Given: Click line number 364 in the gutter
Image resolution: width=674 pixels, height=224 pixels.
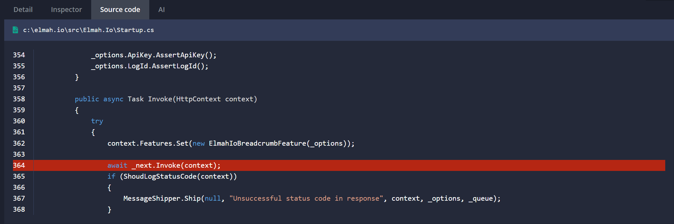Looking at the screenshot, I should point(19,165).
